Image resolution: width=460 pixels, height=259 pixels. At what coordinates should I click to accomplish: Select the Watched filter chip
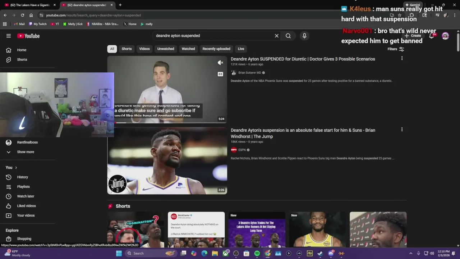point(188,49)
